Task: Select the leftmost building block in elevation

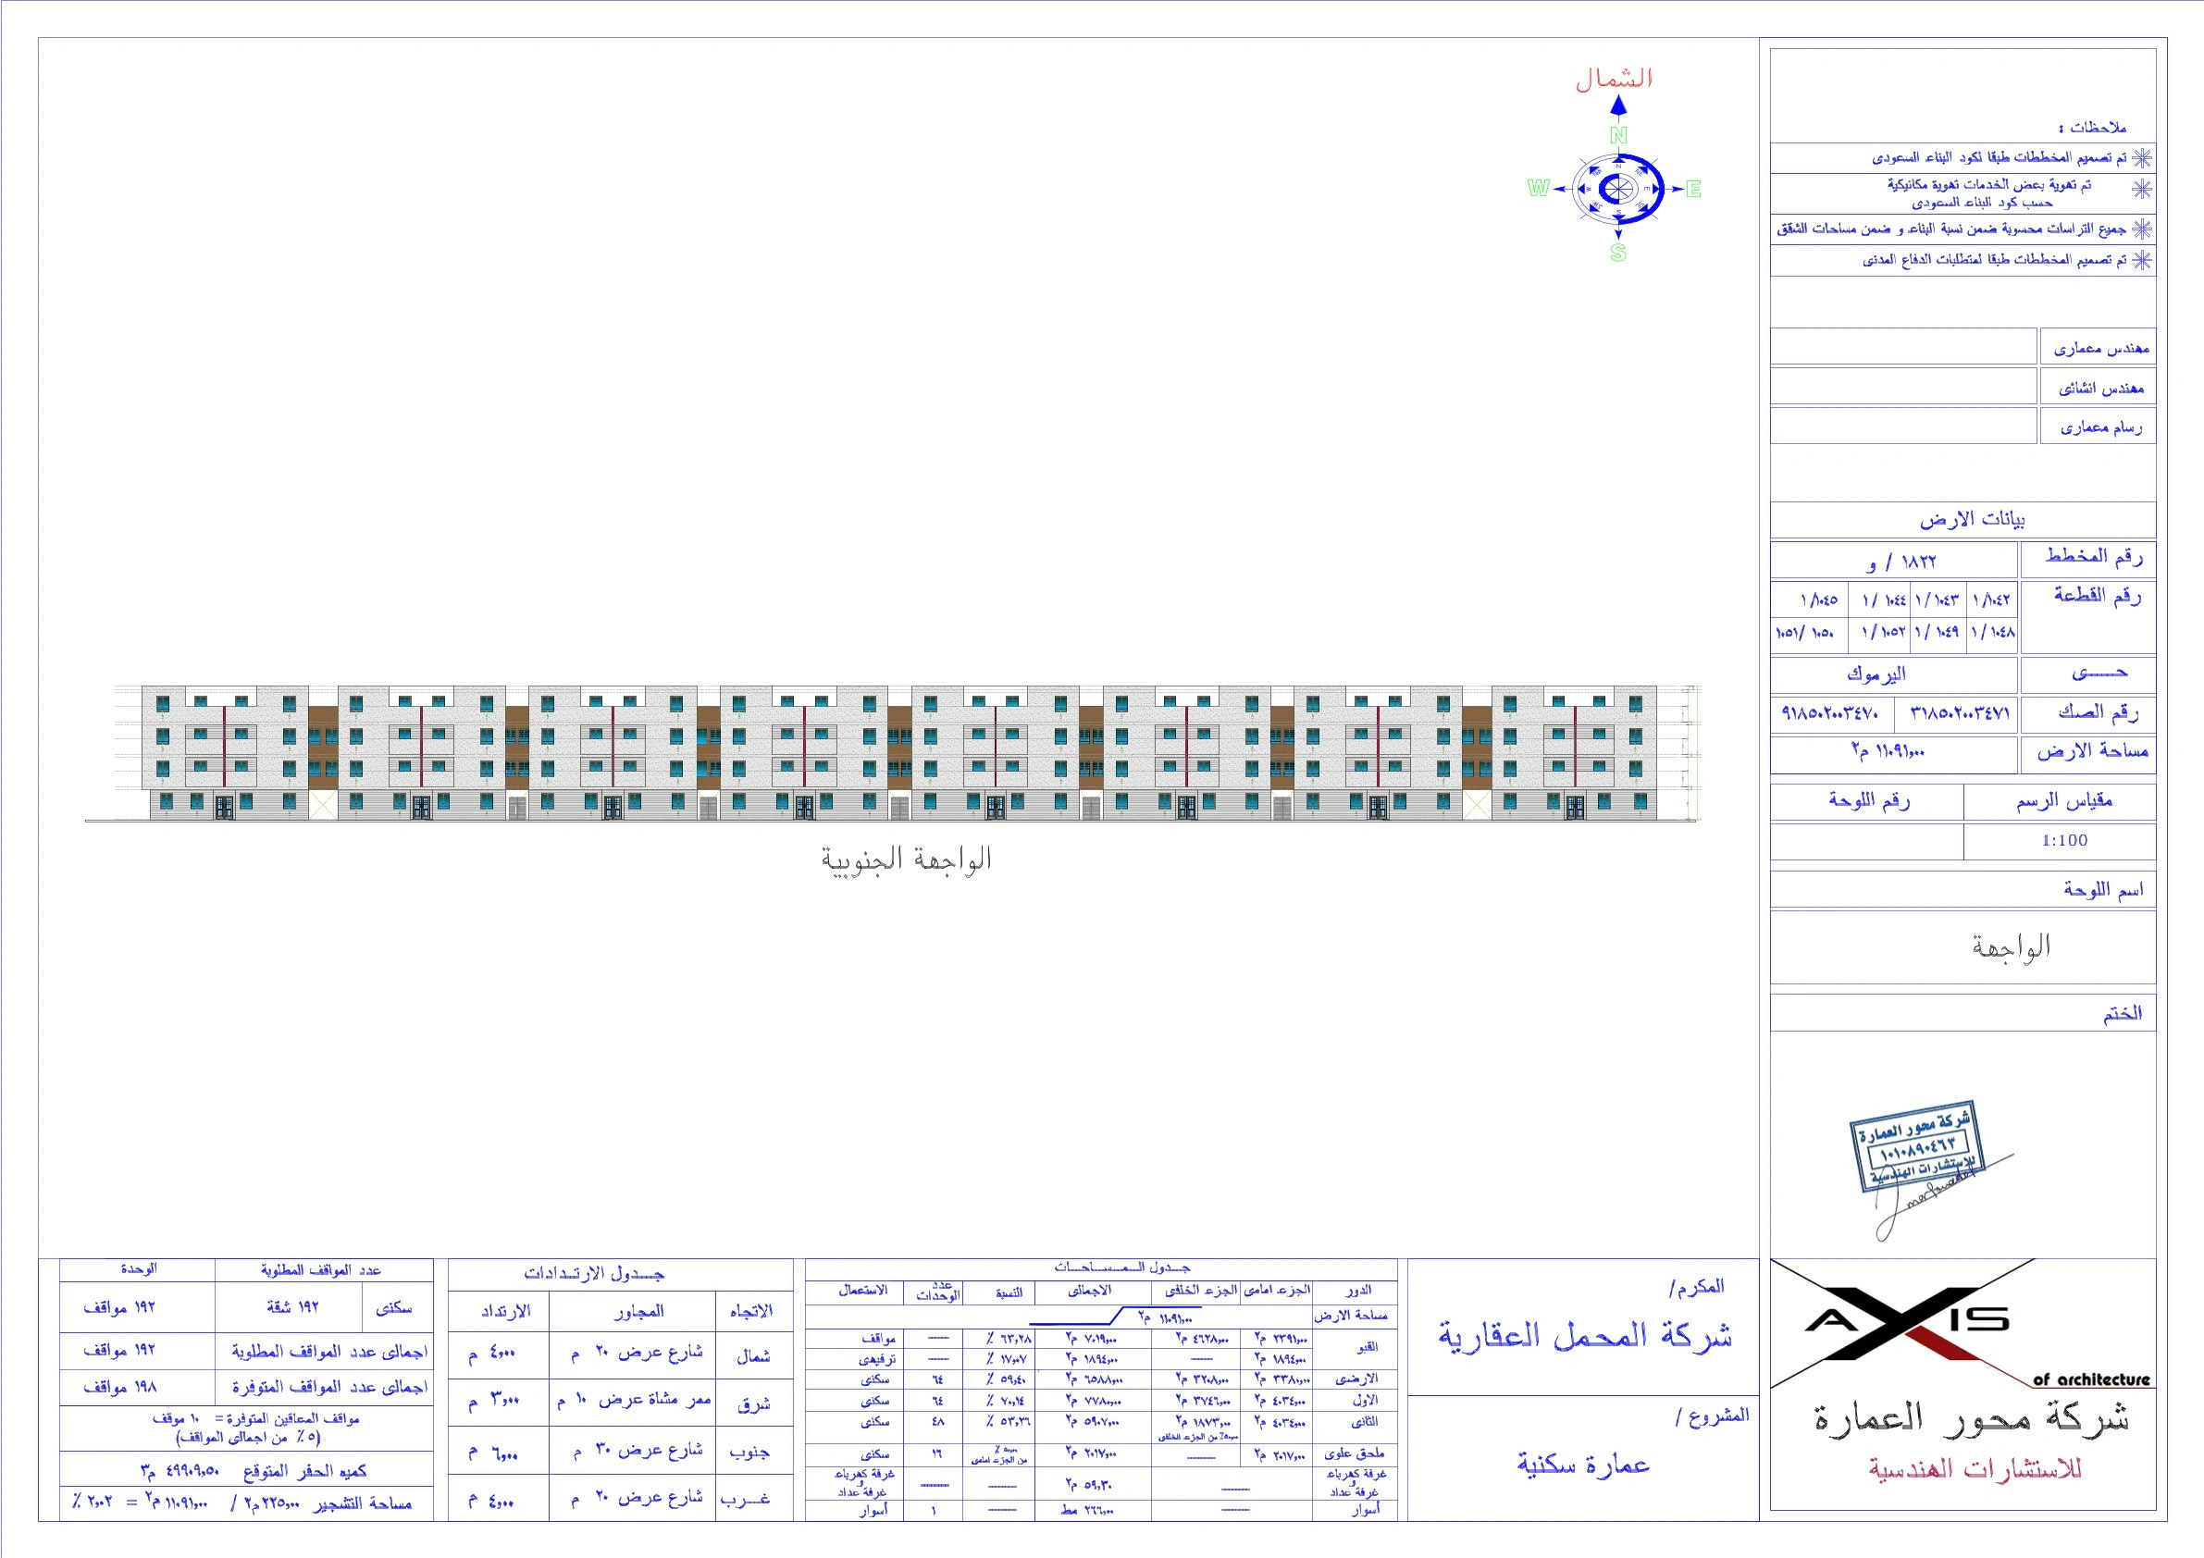Action: 226,752
